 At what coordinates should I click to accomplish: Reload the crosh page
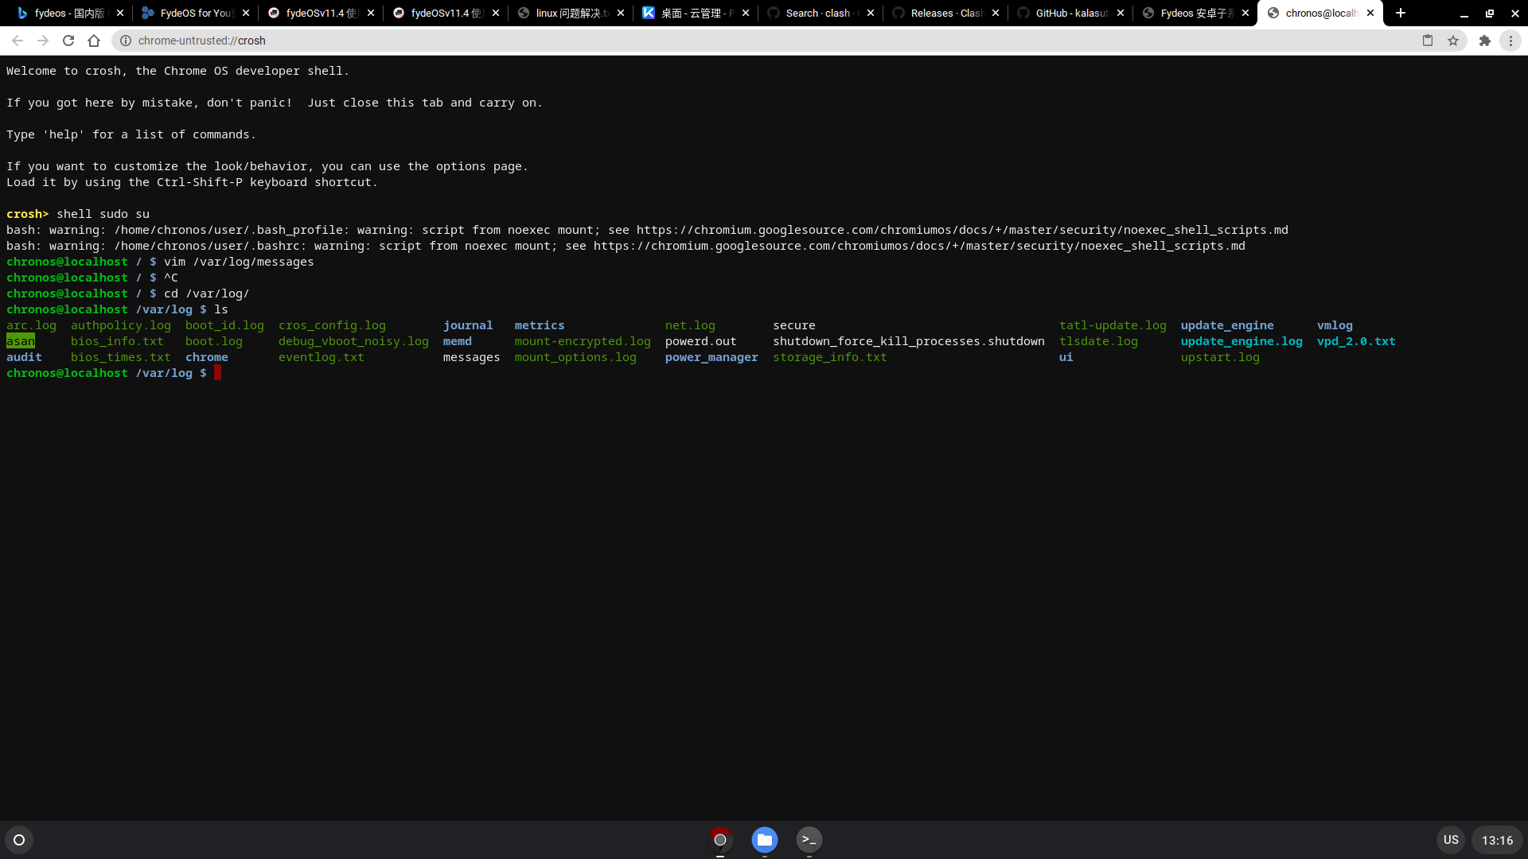(68, 41)
